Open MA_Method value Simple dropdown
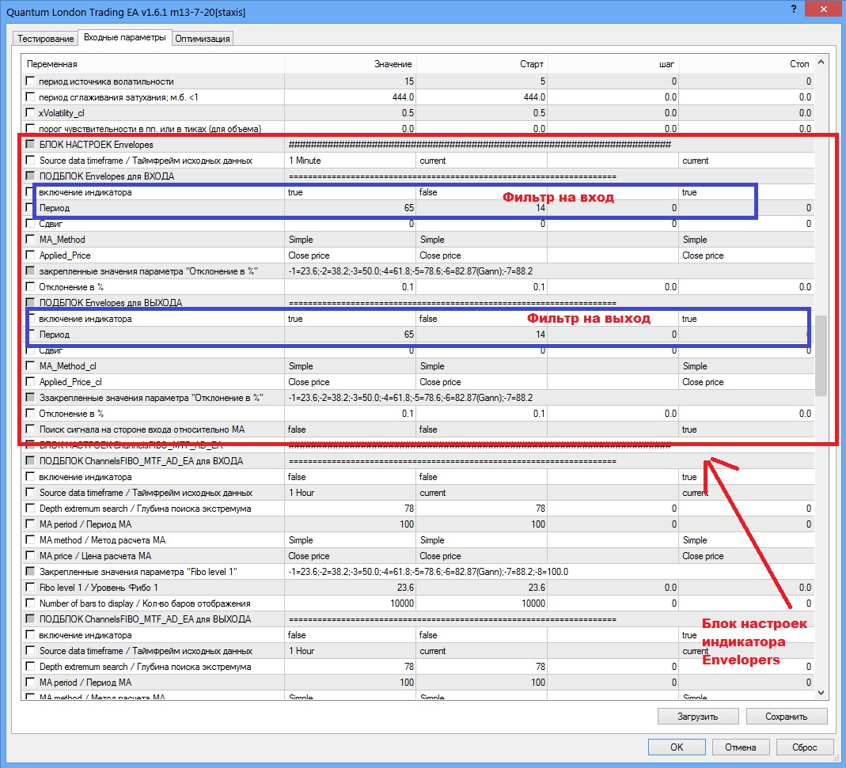The image size is (846, 768). tap(350, 240)
